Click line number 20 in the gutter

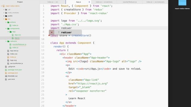[43, 76]
